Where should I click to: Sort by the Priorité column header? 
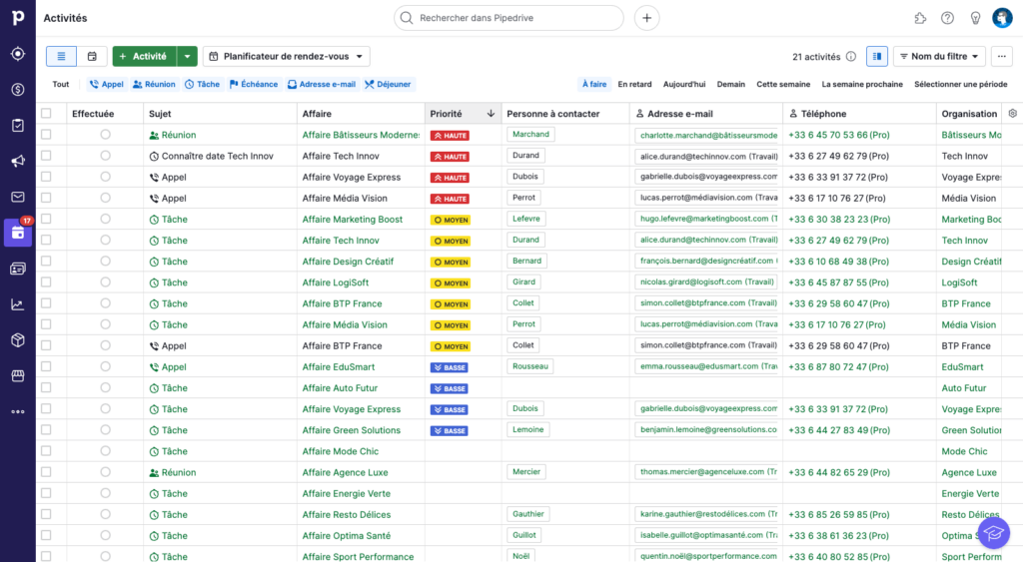coord(463,114)
